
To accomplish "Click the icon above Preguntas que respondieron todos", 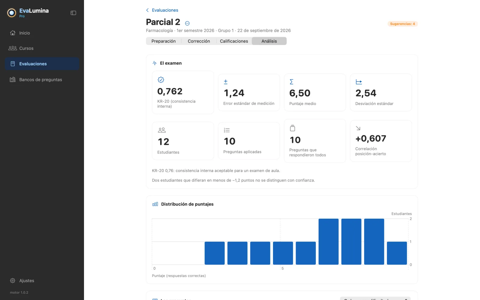I will coord(292,128).
